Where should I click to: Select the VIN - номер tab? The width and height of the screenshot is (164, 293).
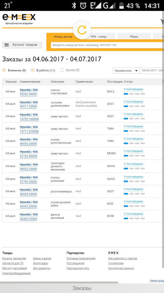tap(98, 37)
